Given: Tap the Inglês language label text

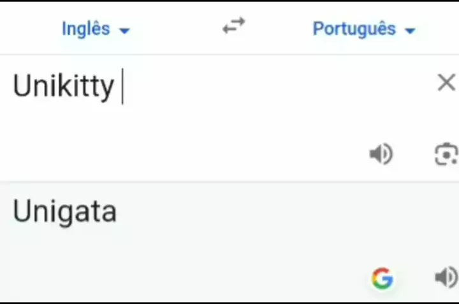Looking at the screenshot, I should pyautogui.click(x=85, y=29).
